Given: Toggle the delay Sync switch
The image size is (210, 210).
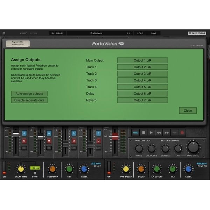Looking at the screenshot, I should pos(35,173).
